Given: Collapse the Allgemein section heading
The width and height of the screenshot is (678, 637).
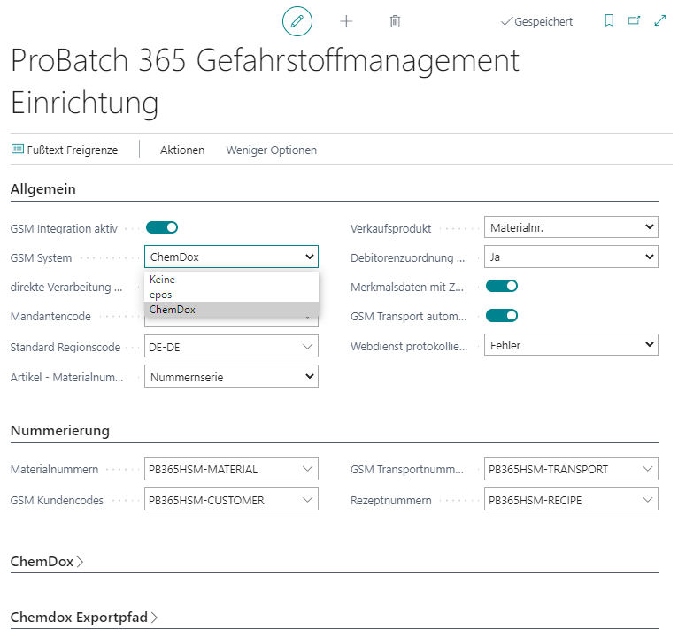Looking at the screenshot, I should [43, 188].
